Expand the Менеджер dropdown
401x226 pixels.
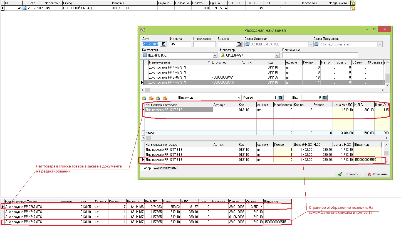pyautogui.click(x=277, y=55)
